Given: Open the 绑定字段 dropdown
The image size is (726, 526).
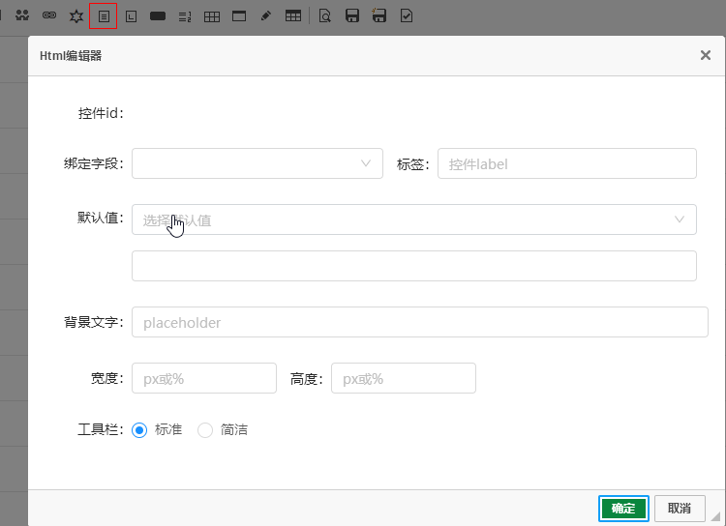Looking at the screenshot, I should click(257, 163).
